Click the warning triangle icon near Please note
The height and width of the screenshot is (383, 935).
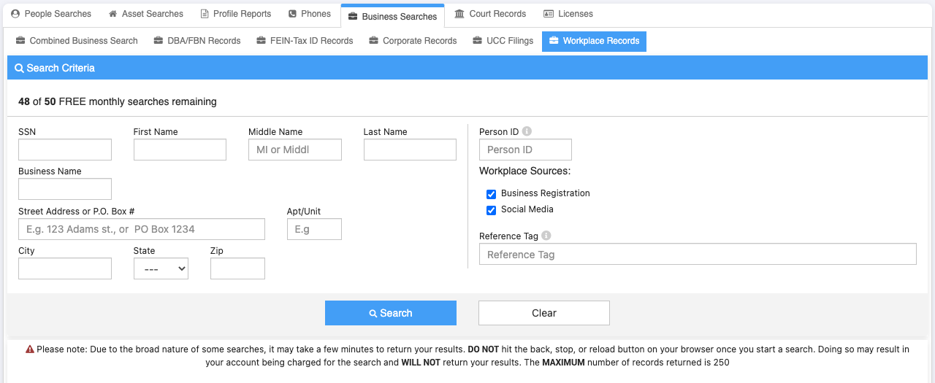click(30, 349)
